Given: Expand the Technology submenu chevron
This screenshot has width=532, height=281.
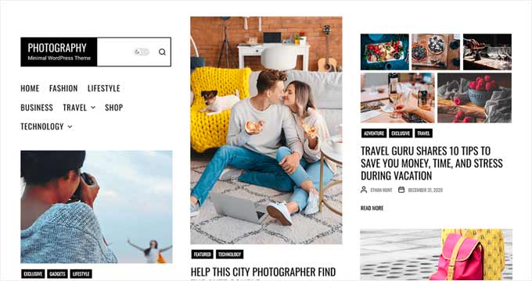Looking at the screenshot, I should tap(70, 126).
